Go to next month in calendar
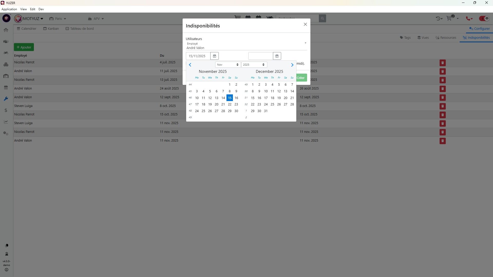Image resolution: width=493 pixels, height=277 pixels. [x=292, y=65]
